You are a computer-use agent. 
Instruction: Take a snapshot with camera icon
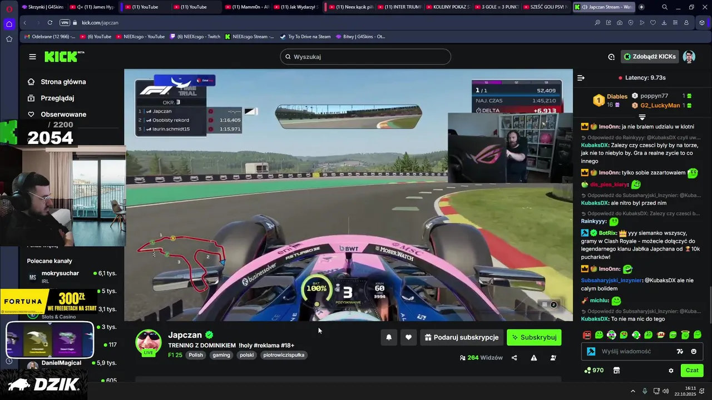click(620, 23)
